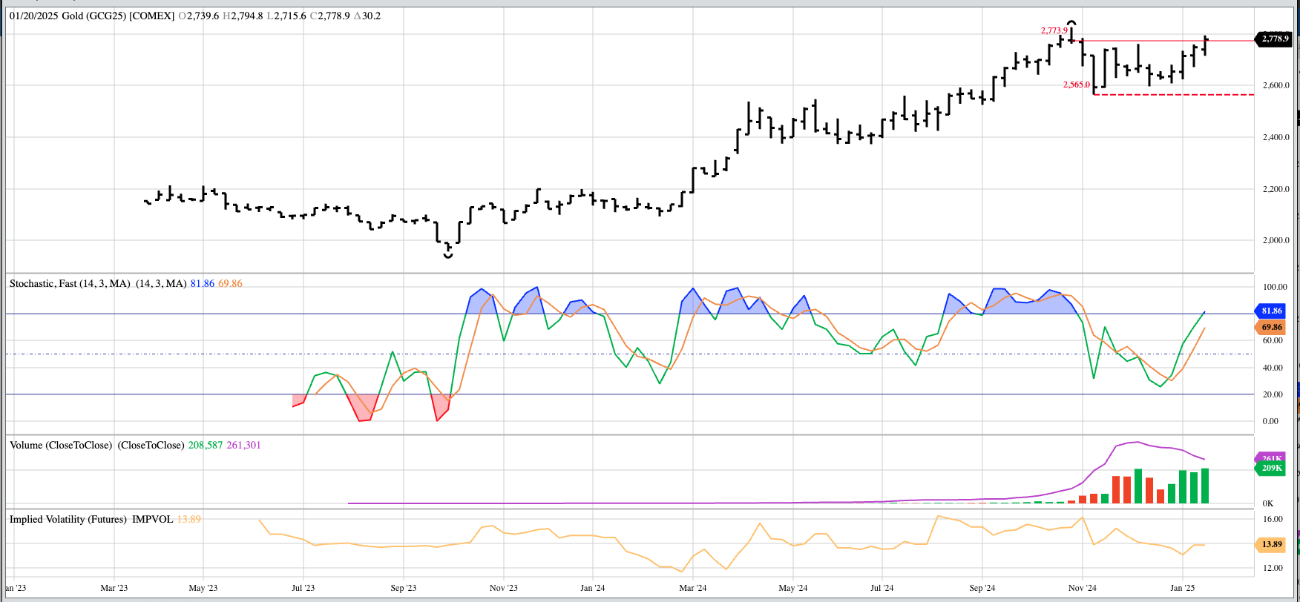Image resolution: width=1300 pixels, height=602 pixels.
Task: Click the red 2,773.9 high label
Action: [1054, 30]
